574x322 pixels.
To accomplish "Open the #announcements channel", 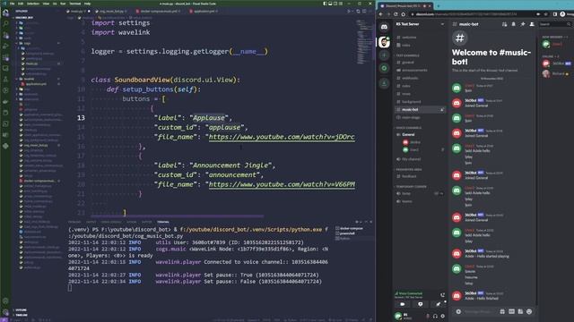I will [x=414, y=70].
